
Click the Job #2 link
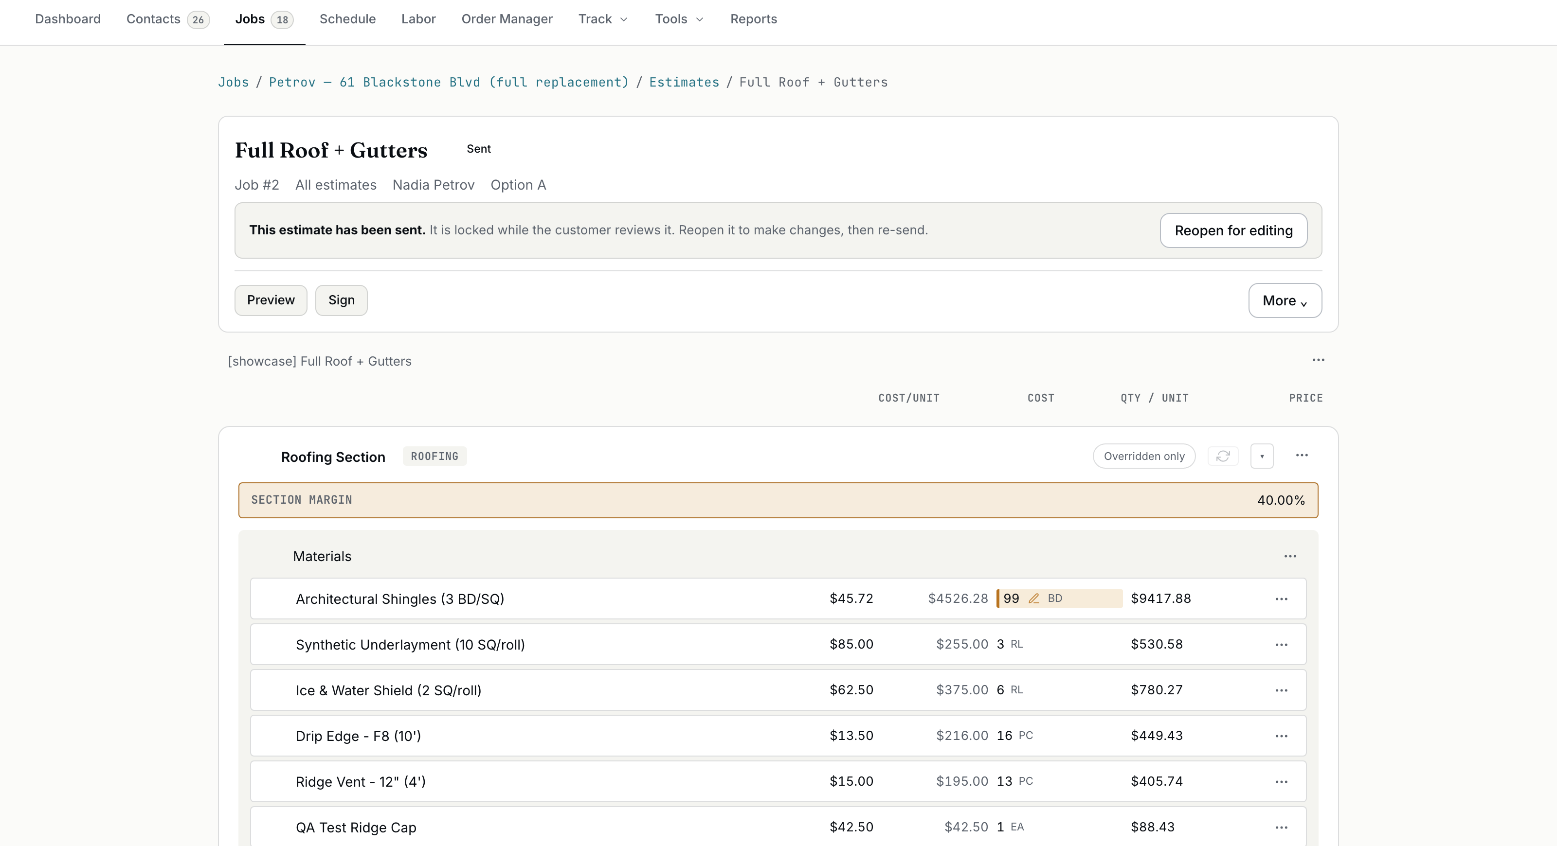(x=257, y=185)
